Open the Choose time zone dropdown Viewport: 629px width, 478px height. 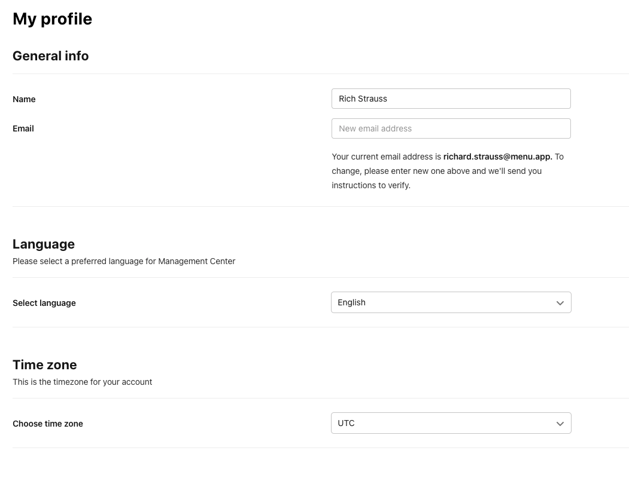[x=451, y=423]
